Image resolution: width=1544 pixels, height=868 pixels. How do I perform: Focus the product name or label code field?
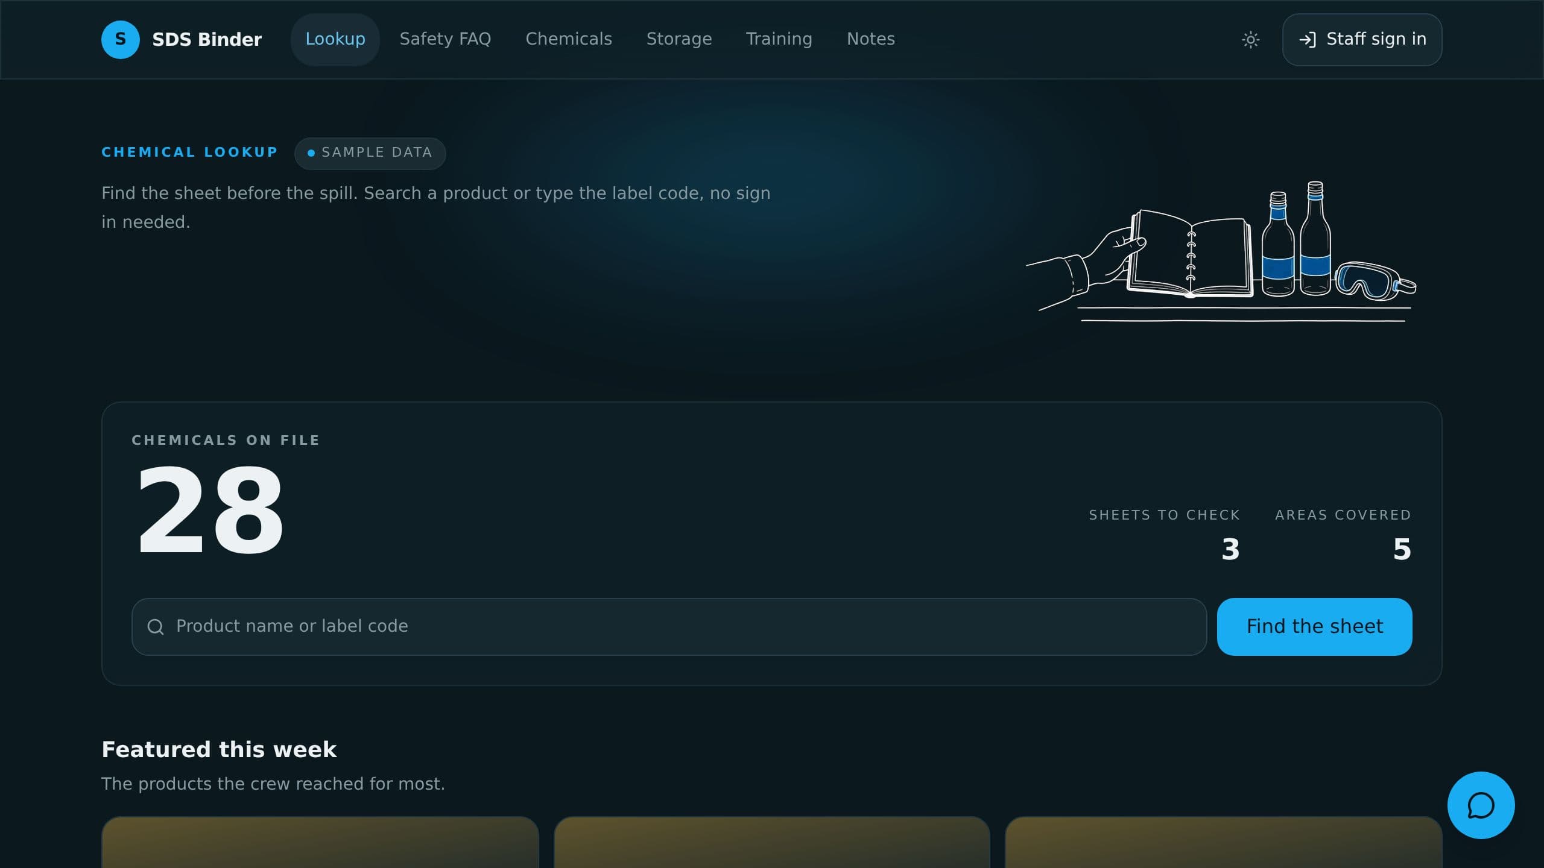pos(669,627)
